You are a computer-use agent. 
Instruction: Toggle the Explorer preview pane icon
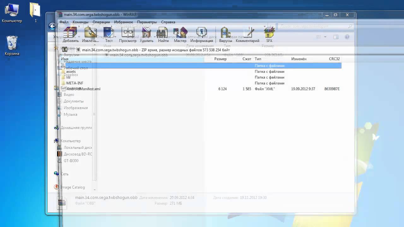pyautogui.click(x=336, y=37)
